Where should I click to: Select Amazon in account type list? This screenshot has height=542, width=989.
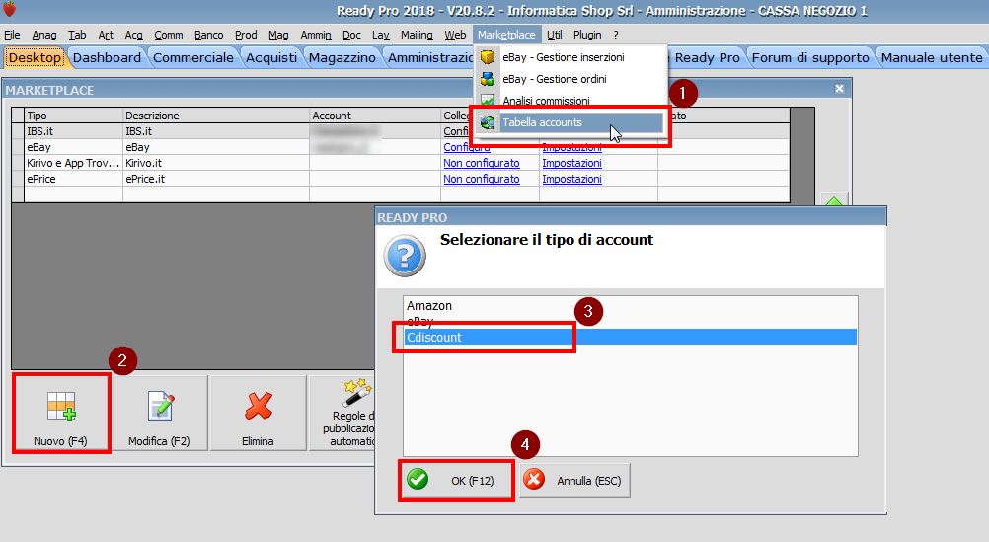tap(630, 305)
